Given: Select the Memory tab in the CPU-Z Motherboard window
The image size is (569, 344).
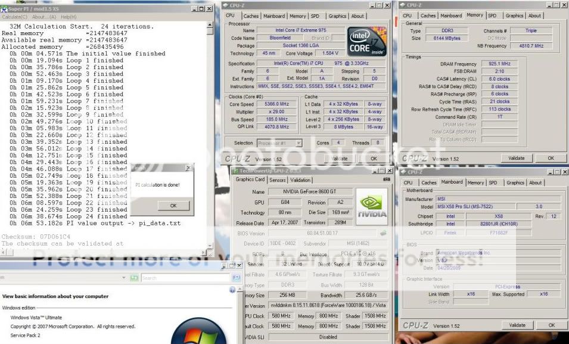Looking at the screenshot, I should coord(475,182).
